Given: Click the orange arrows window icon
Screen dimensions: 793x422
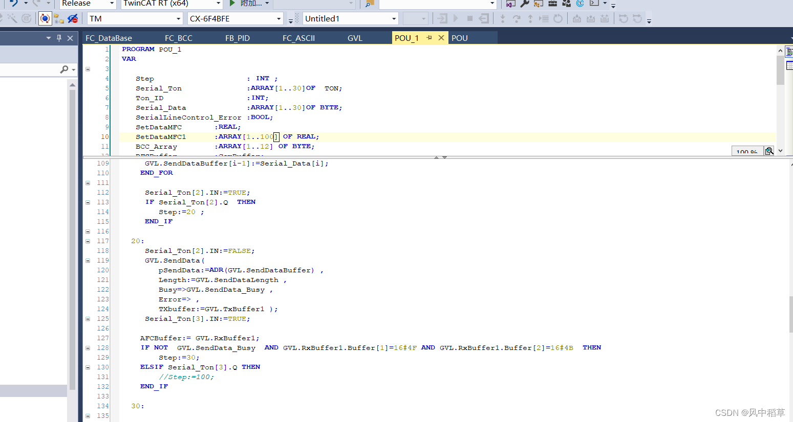Looking at the screenshot, I should pos(538,4).
